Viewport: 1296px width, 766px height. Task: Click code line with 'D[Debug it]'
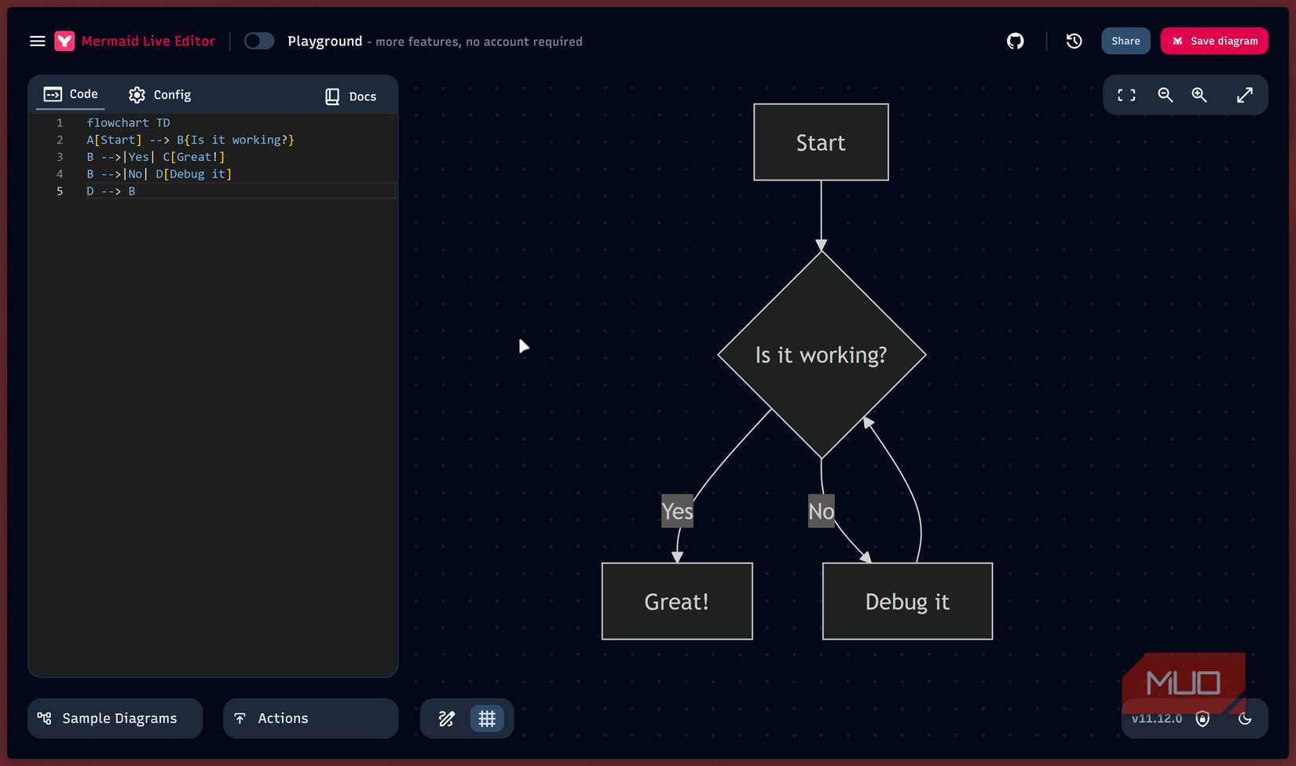pyautogui.click(x=159, y=174)
